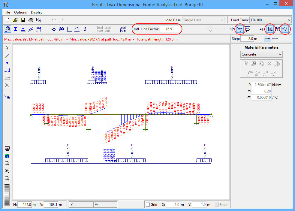Open the Load Train TB-360 dropdown
The height and width of the screenshot is (211, 295).
point(270,20)
